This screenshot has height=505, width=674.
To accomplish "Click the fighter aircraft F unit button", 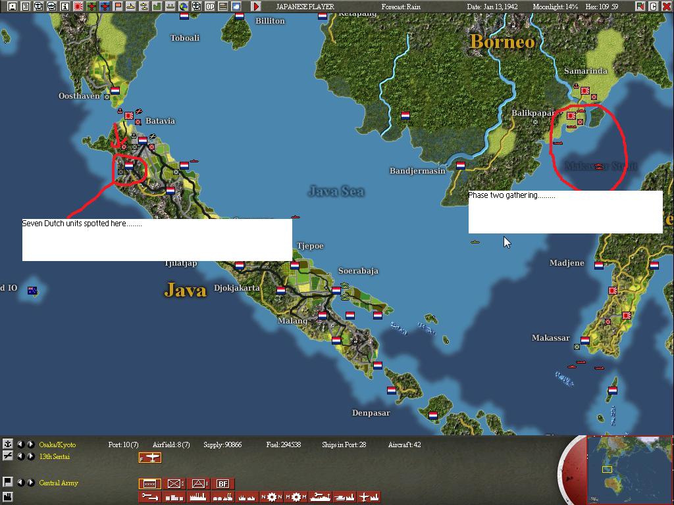I will pos(150,458).
